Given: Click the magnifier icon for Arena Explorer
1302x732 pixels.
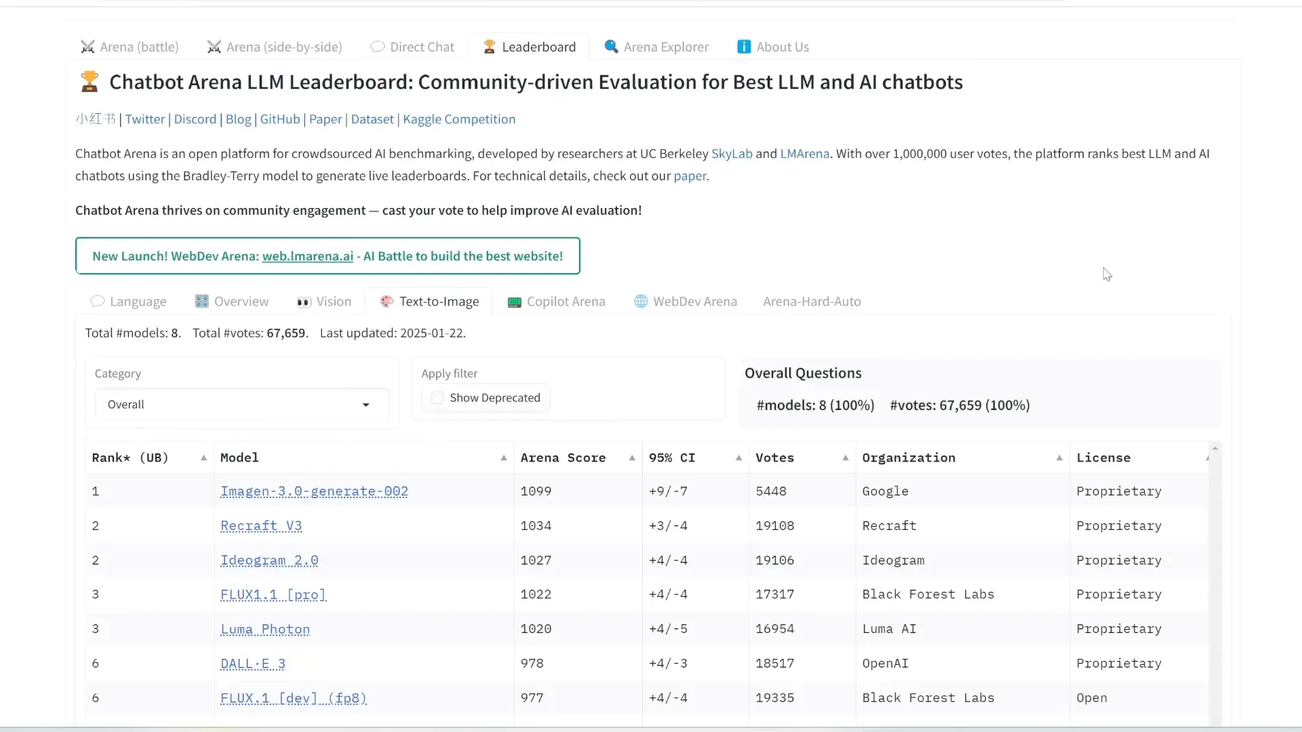Looking at the screenshot, I should point(611,46).
